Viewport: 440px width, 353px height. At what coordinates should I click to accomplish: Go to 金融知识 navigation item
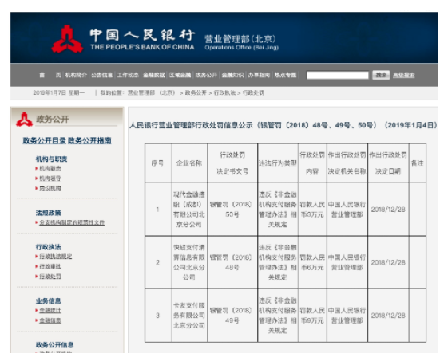pyautogui.click(x=232, y=75)
